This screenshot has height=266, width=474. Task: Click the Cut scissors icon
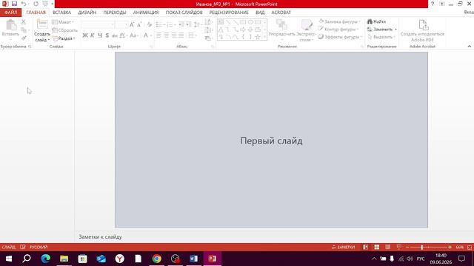point(24,22)
